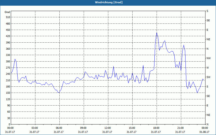Click the date label 01.08.17
216x135 pixels.
(x=204, y=132)
